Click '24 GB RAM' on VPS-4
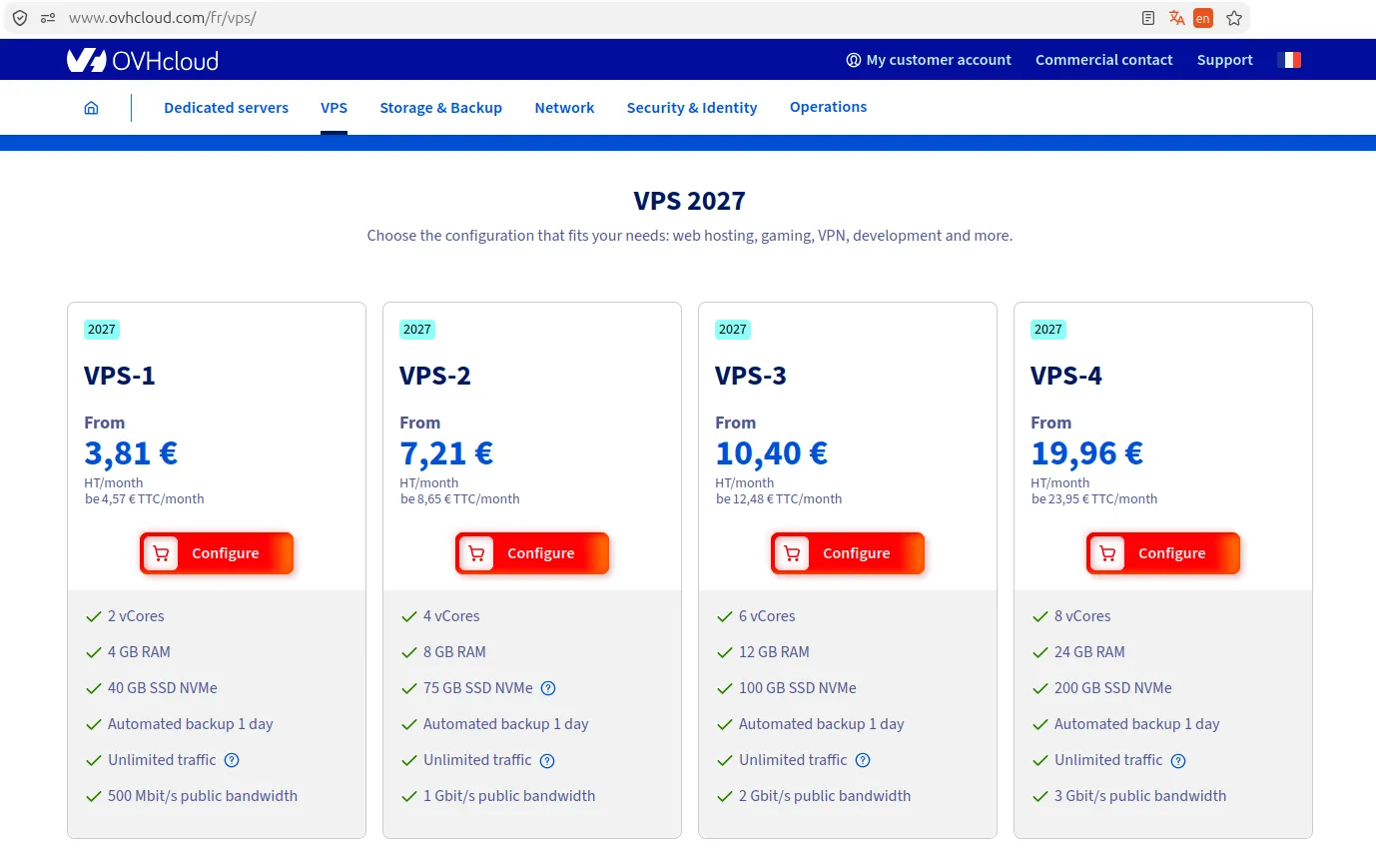The width and height of the screenshot is (1376, 856). [1089, 652]
